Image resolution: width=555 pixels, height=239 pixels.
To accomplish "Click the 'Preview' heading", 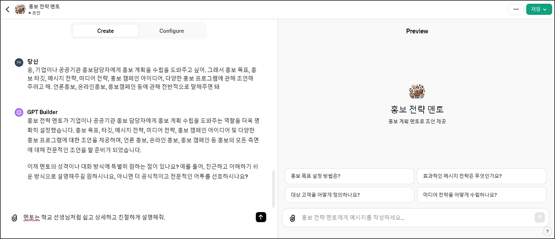I will point(417,31).
